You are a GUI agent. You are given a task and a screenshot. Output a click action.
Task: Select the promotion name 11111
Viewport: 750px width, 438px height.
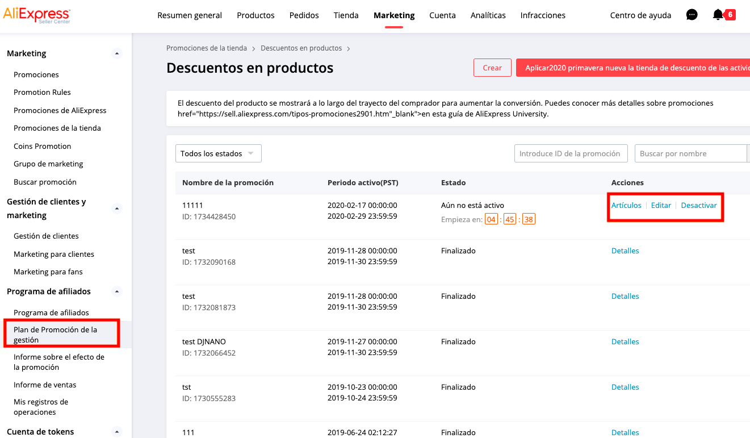click(192, 205)
